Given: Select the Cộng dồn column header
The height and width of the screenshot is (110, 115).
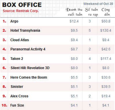Looking at the screenshot, I should (106, 12).
